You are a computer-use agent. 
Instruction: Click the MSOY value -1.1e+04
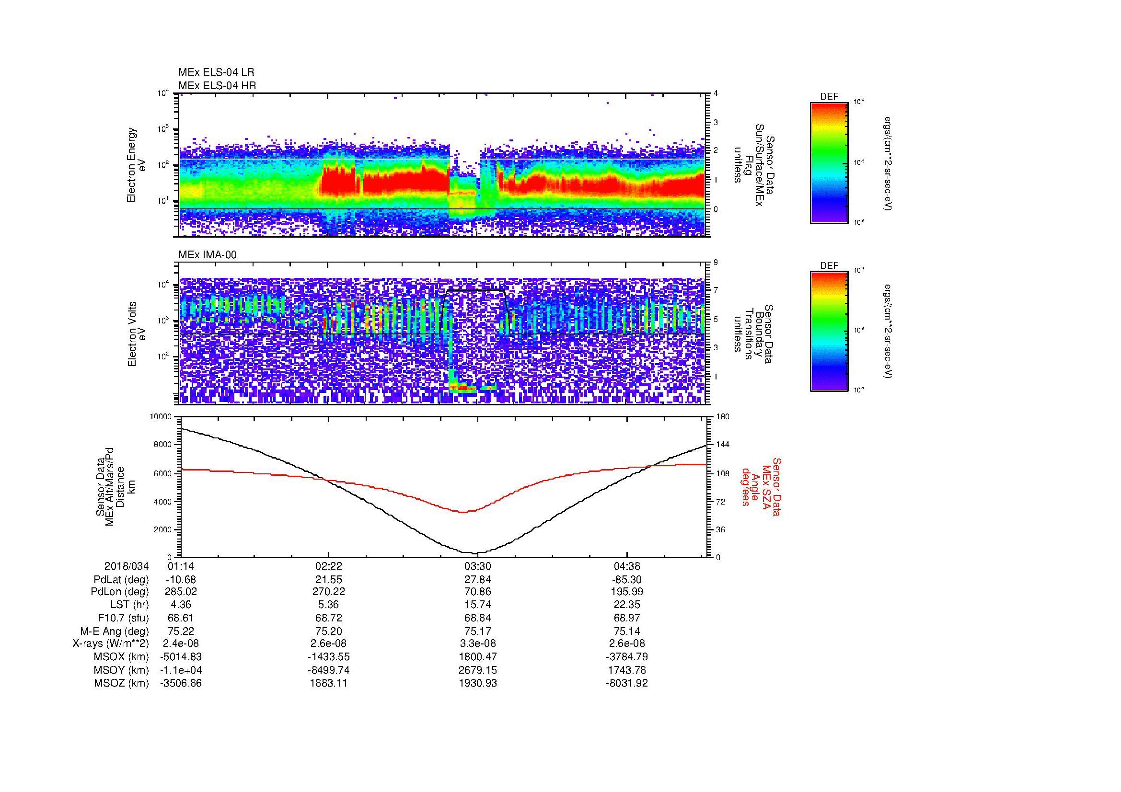pos(181,670)
